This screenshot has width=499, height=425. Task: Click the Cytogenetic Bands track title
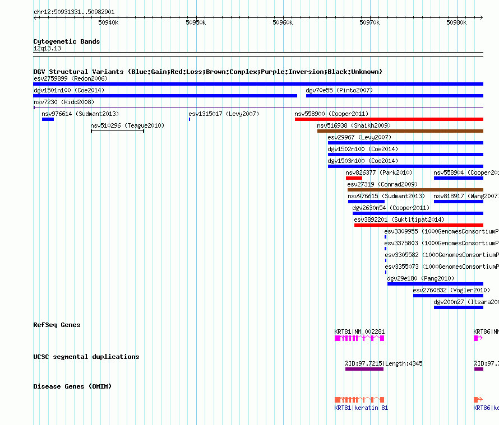[x=67, y=41]
